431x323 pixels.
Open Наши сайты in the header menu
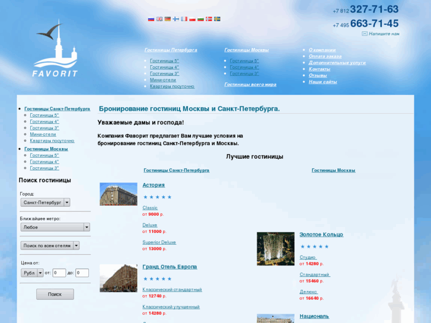323,82
